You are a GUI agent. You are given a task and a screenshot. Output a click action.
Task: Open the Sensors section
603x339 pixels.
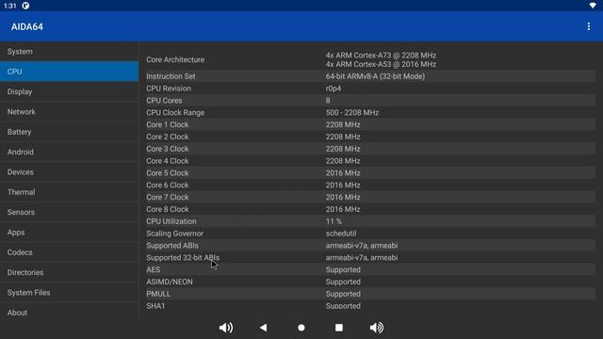[69, 212]
